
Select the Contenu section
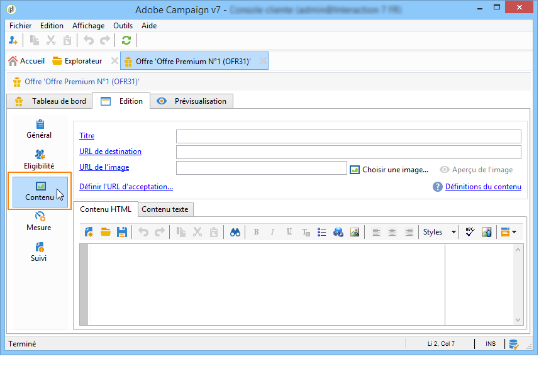[40, 191]
